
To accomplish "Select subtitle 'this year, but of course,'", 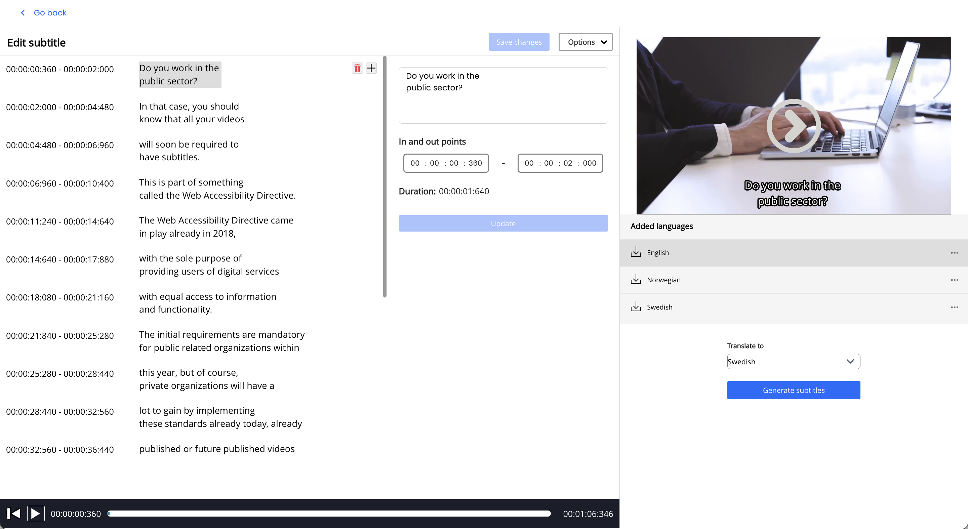I will pos(206,379).
